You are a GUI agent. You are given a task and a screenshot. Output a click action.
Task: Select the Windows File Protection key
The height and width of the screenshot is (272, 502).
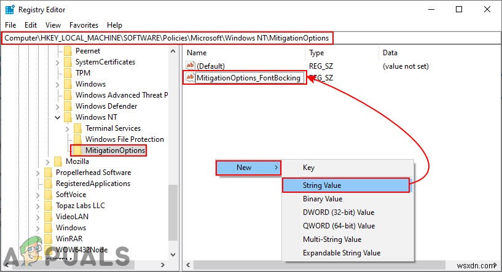[125, 139]
